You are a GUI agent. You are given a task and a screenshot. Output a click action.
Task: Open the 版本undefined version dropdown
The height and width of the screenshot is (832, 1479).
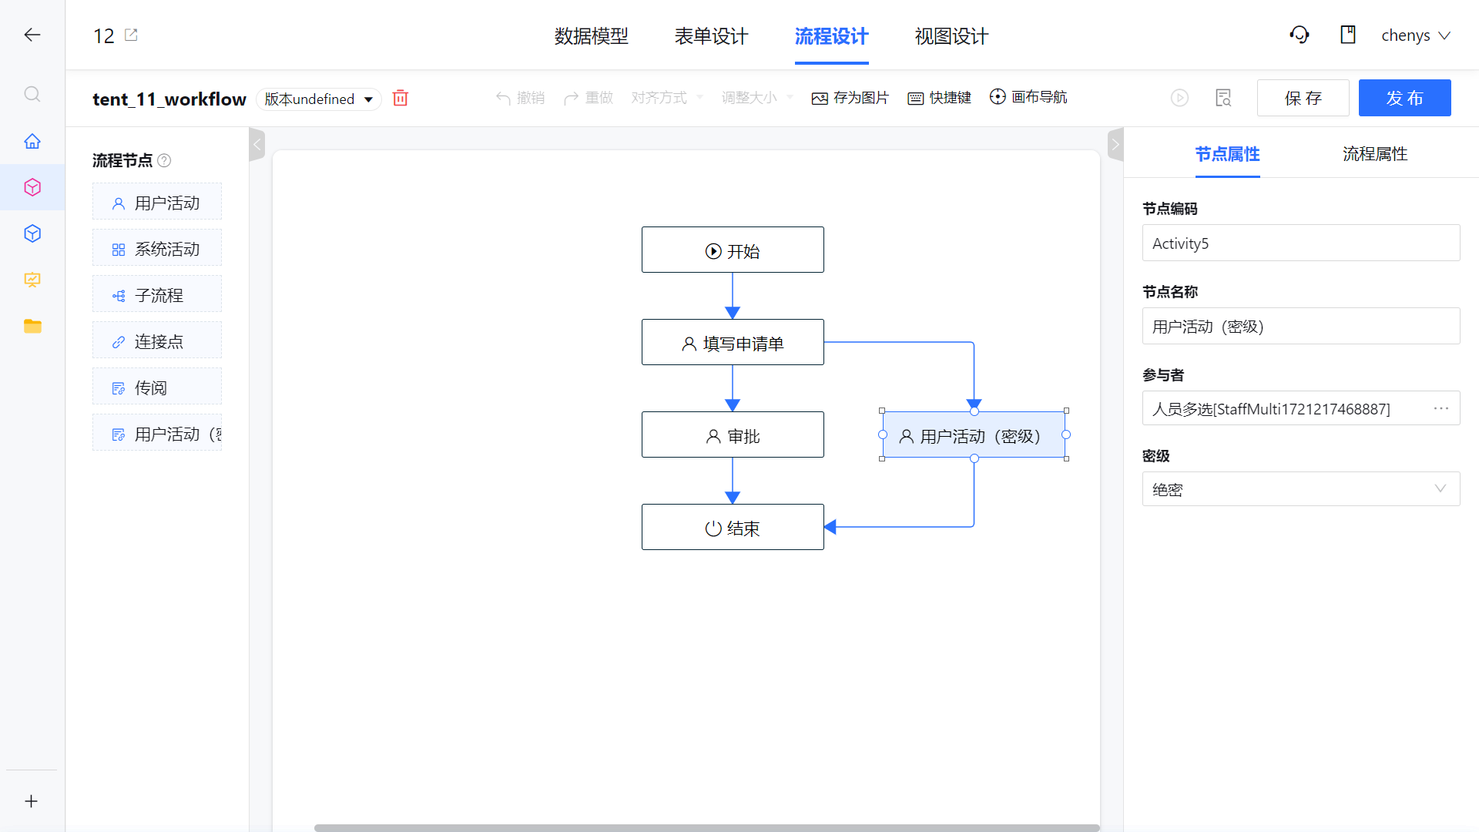click(319, 99)
